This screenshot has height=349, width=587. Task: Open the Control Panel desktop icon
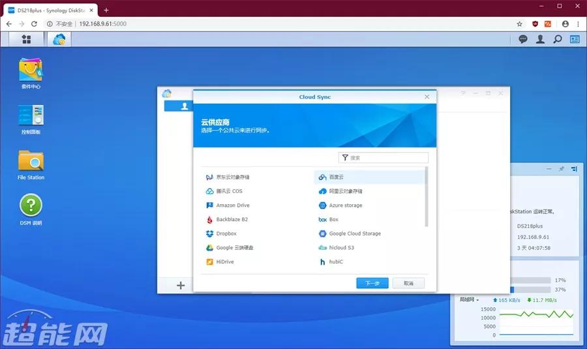point(31,119)
